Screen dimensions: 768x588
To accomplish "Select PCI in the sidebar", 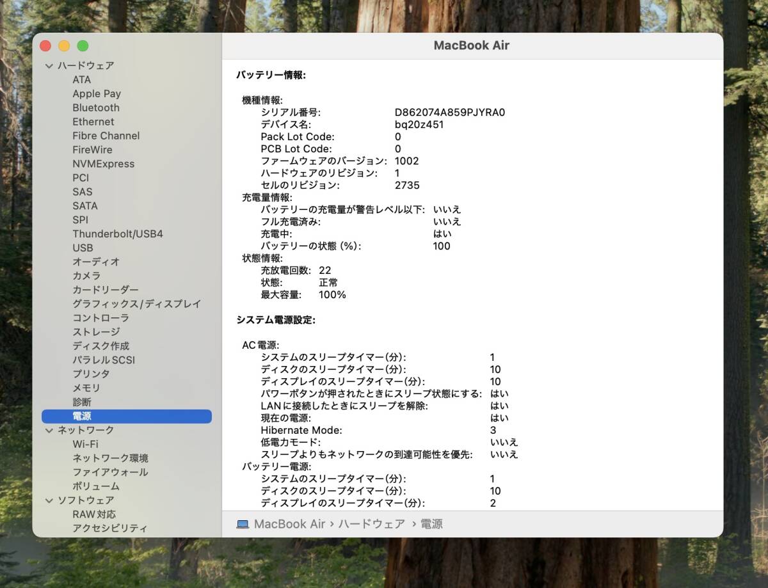I will [x=81, y=178].
